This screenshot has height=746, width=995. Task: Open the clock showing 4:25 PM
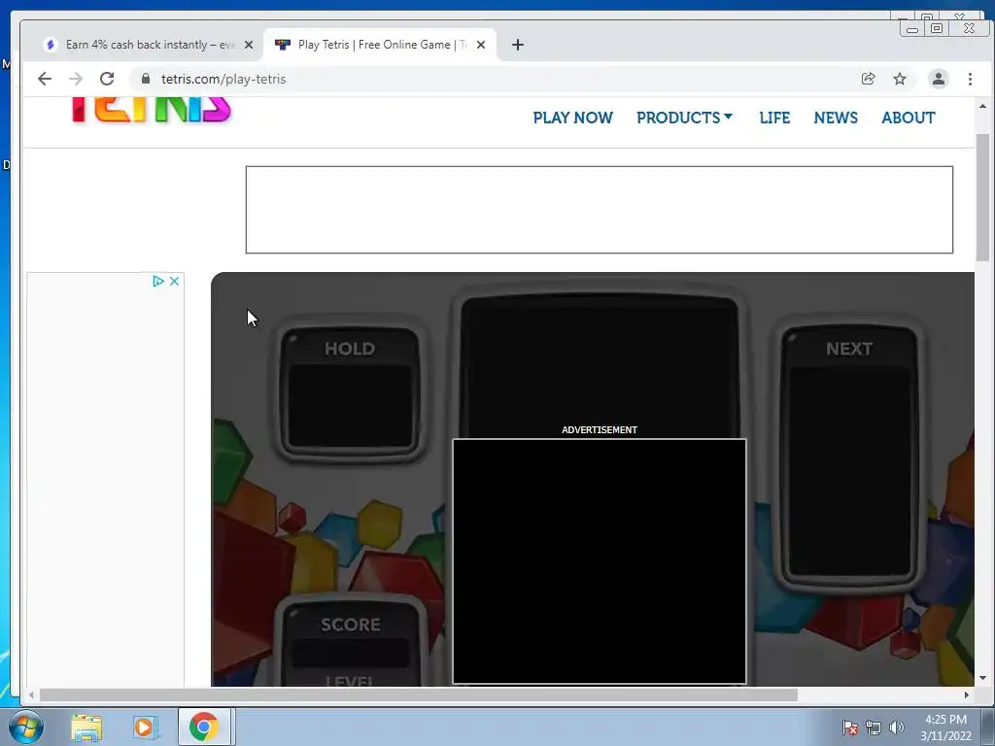[945, 728]
